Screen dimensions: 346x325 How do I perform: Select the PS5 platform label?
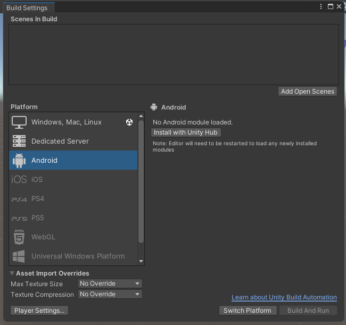[38, 218]
